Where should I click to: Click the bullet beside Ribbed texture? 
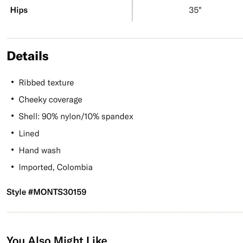click(13, 82)
